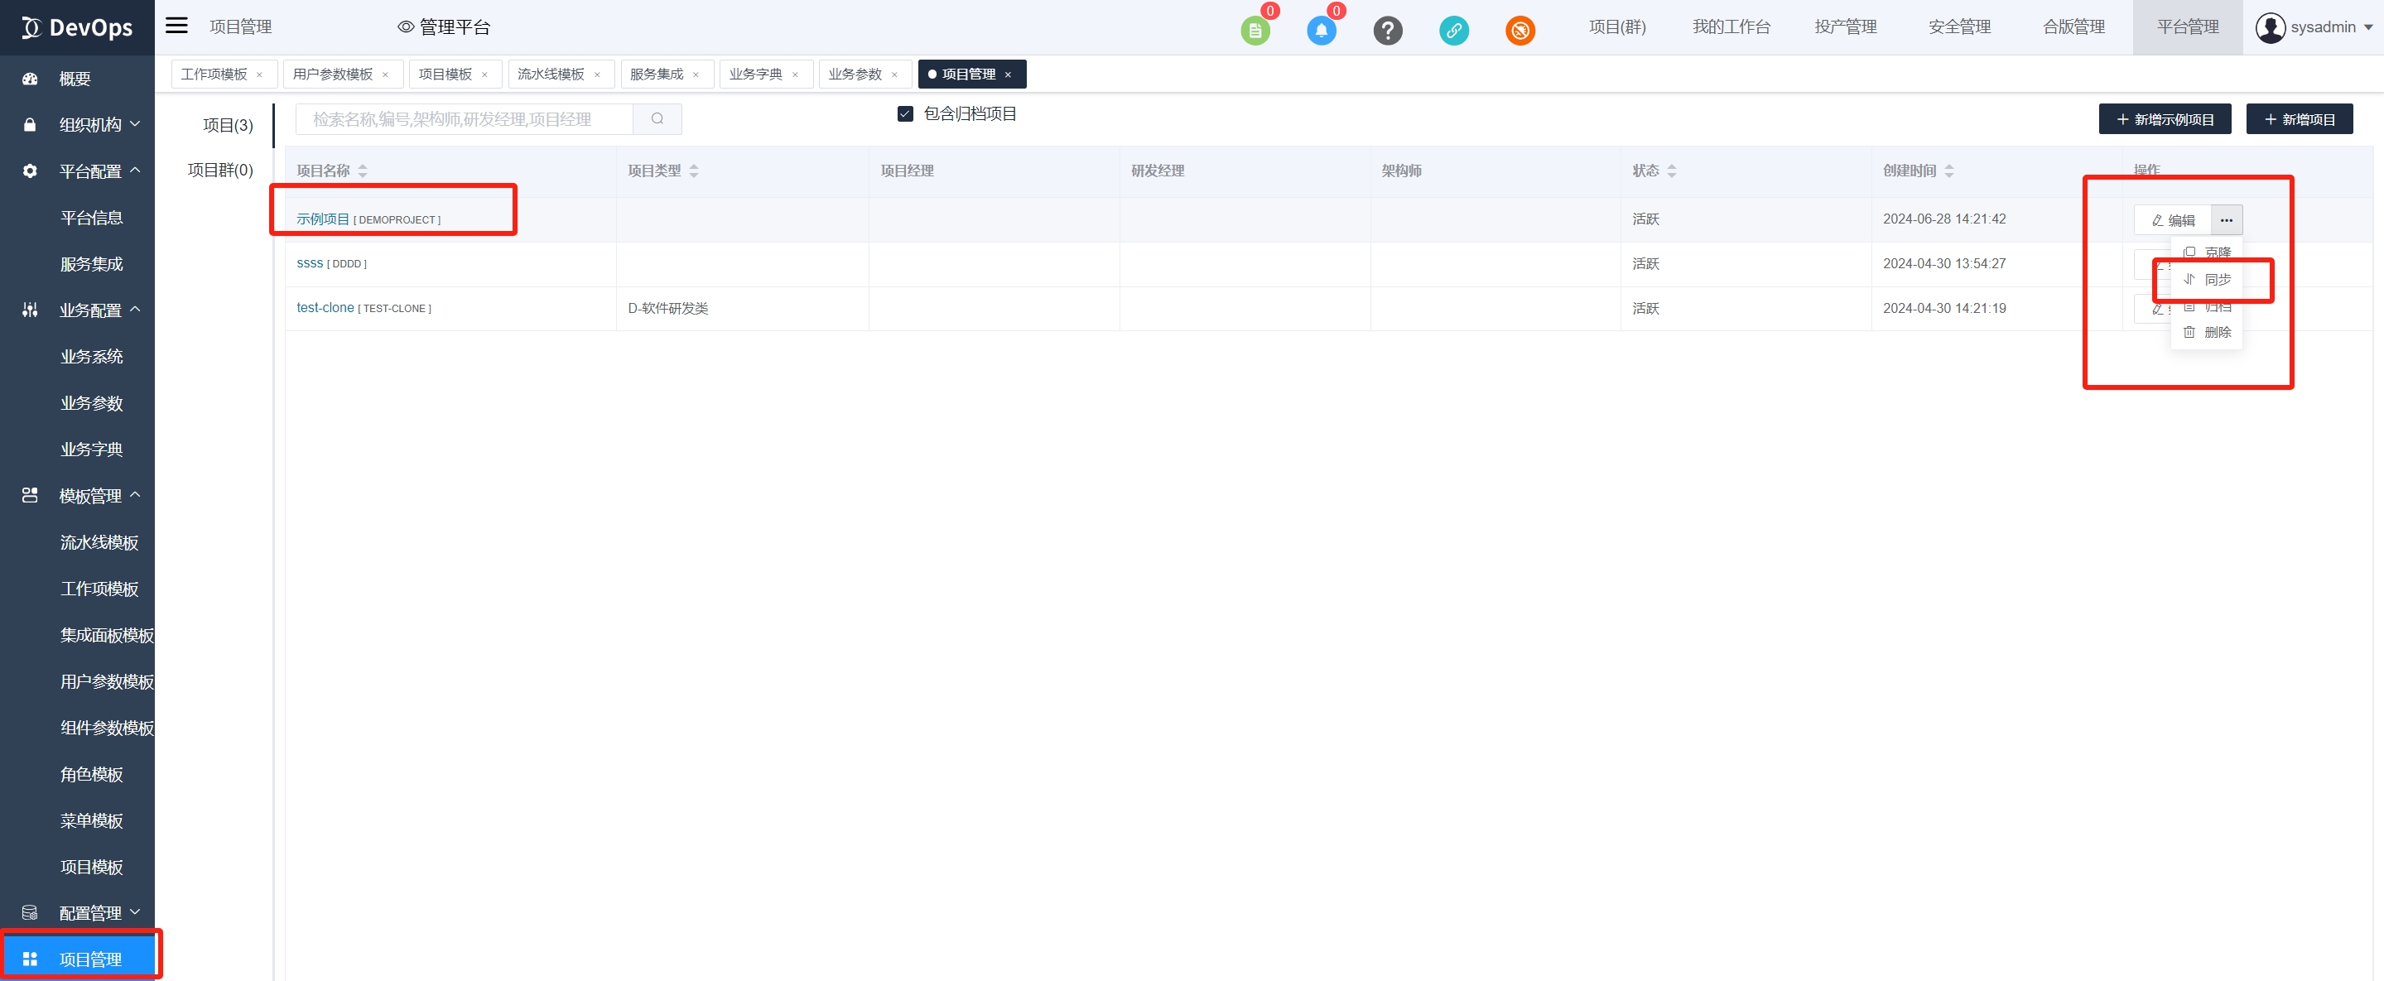The width and height of the screenshot is (2384, 981).
Task: Open the test-clone project link
Action: coord(325,307)
